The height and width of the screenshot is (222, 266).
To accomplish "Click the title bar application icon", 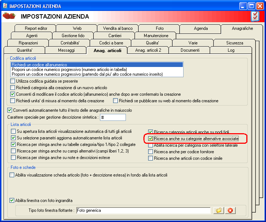I will click(5, 6).
